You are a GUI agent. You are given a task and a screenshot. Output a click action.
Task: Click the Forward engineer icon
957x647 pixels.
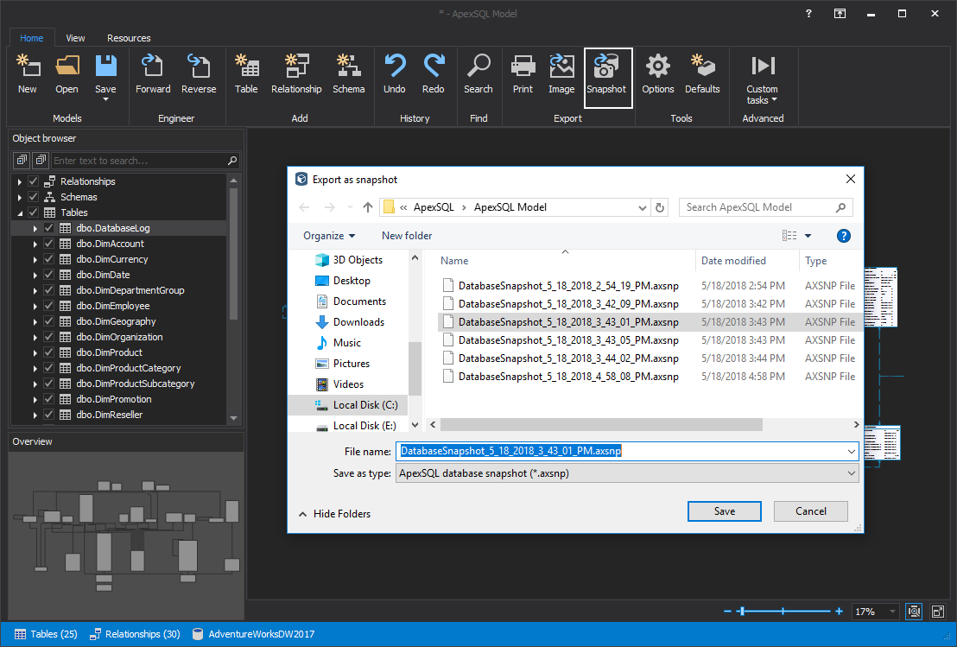pos(153,73)
